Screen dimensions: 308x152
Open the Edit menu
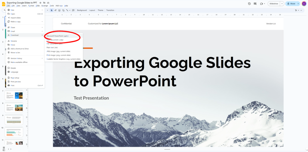pos(13,6)
